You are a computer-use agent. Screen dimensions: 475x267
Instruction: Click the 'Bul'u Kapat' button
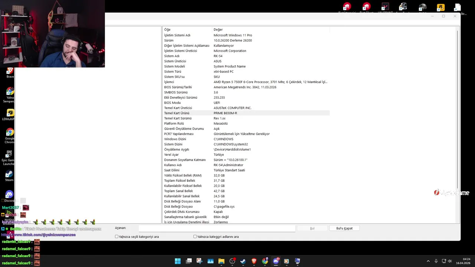click(x=344, y=228)
